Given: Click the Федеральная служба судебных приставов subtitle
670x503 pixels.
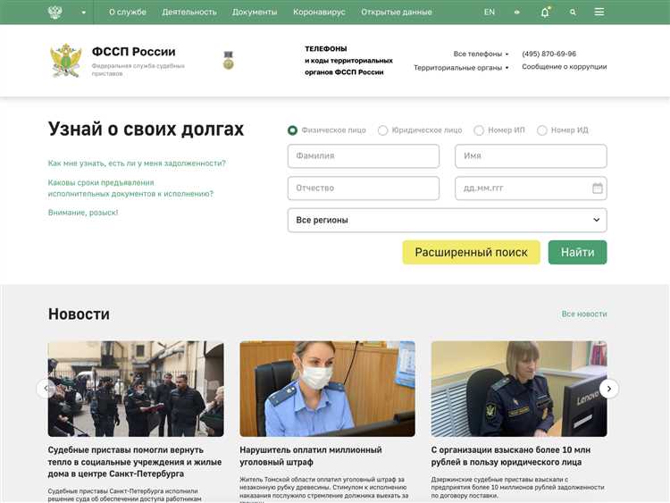Looking at the screenshot, I should pos(138,70).
